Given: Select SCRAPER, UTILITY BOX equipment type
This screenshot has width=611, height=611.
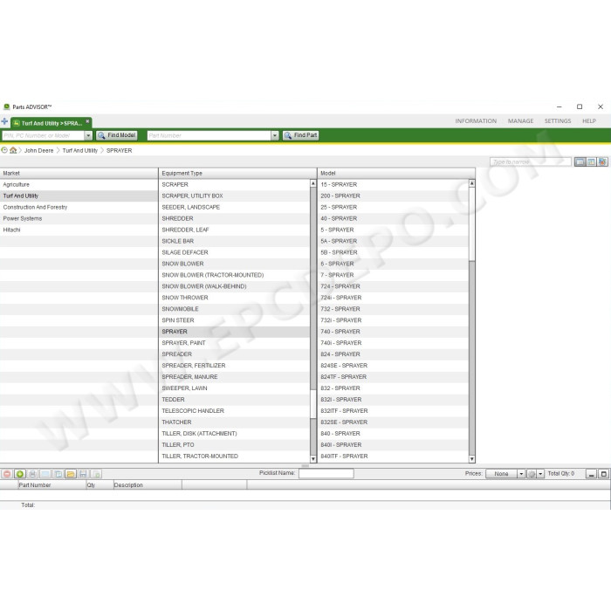Looking at the screenshot, I should pyautogui.click(x=235, y=196).
